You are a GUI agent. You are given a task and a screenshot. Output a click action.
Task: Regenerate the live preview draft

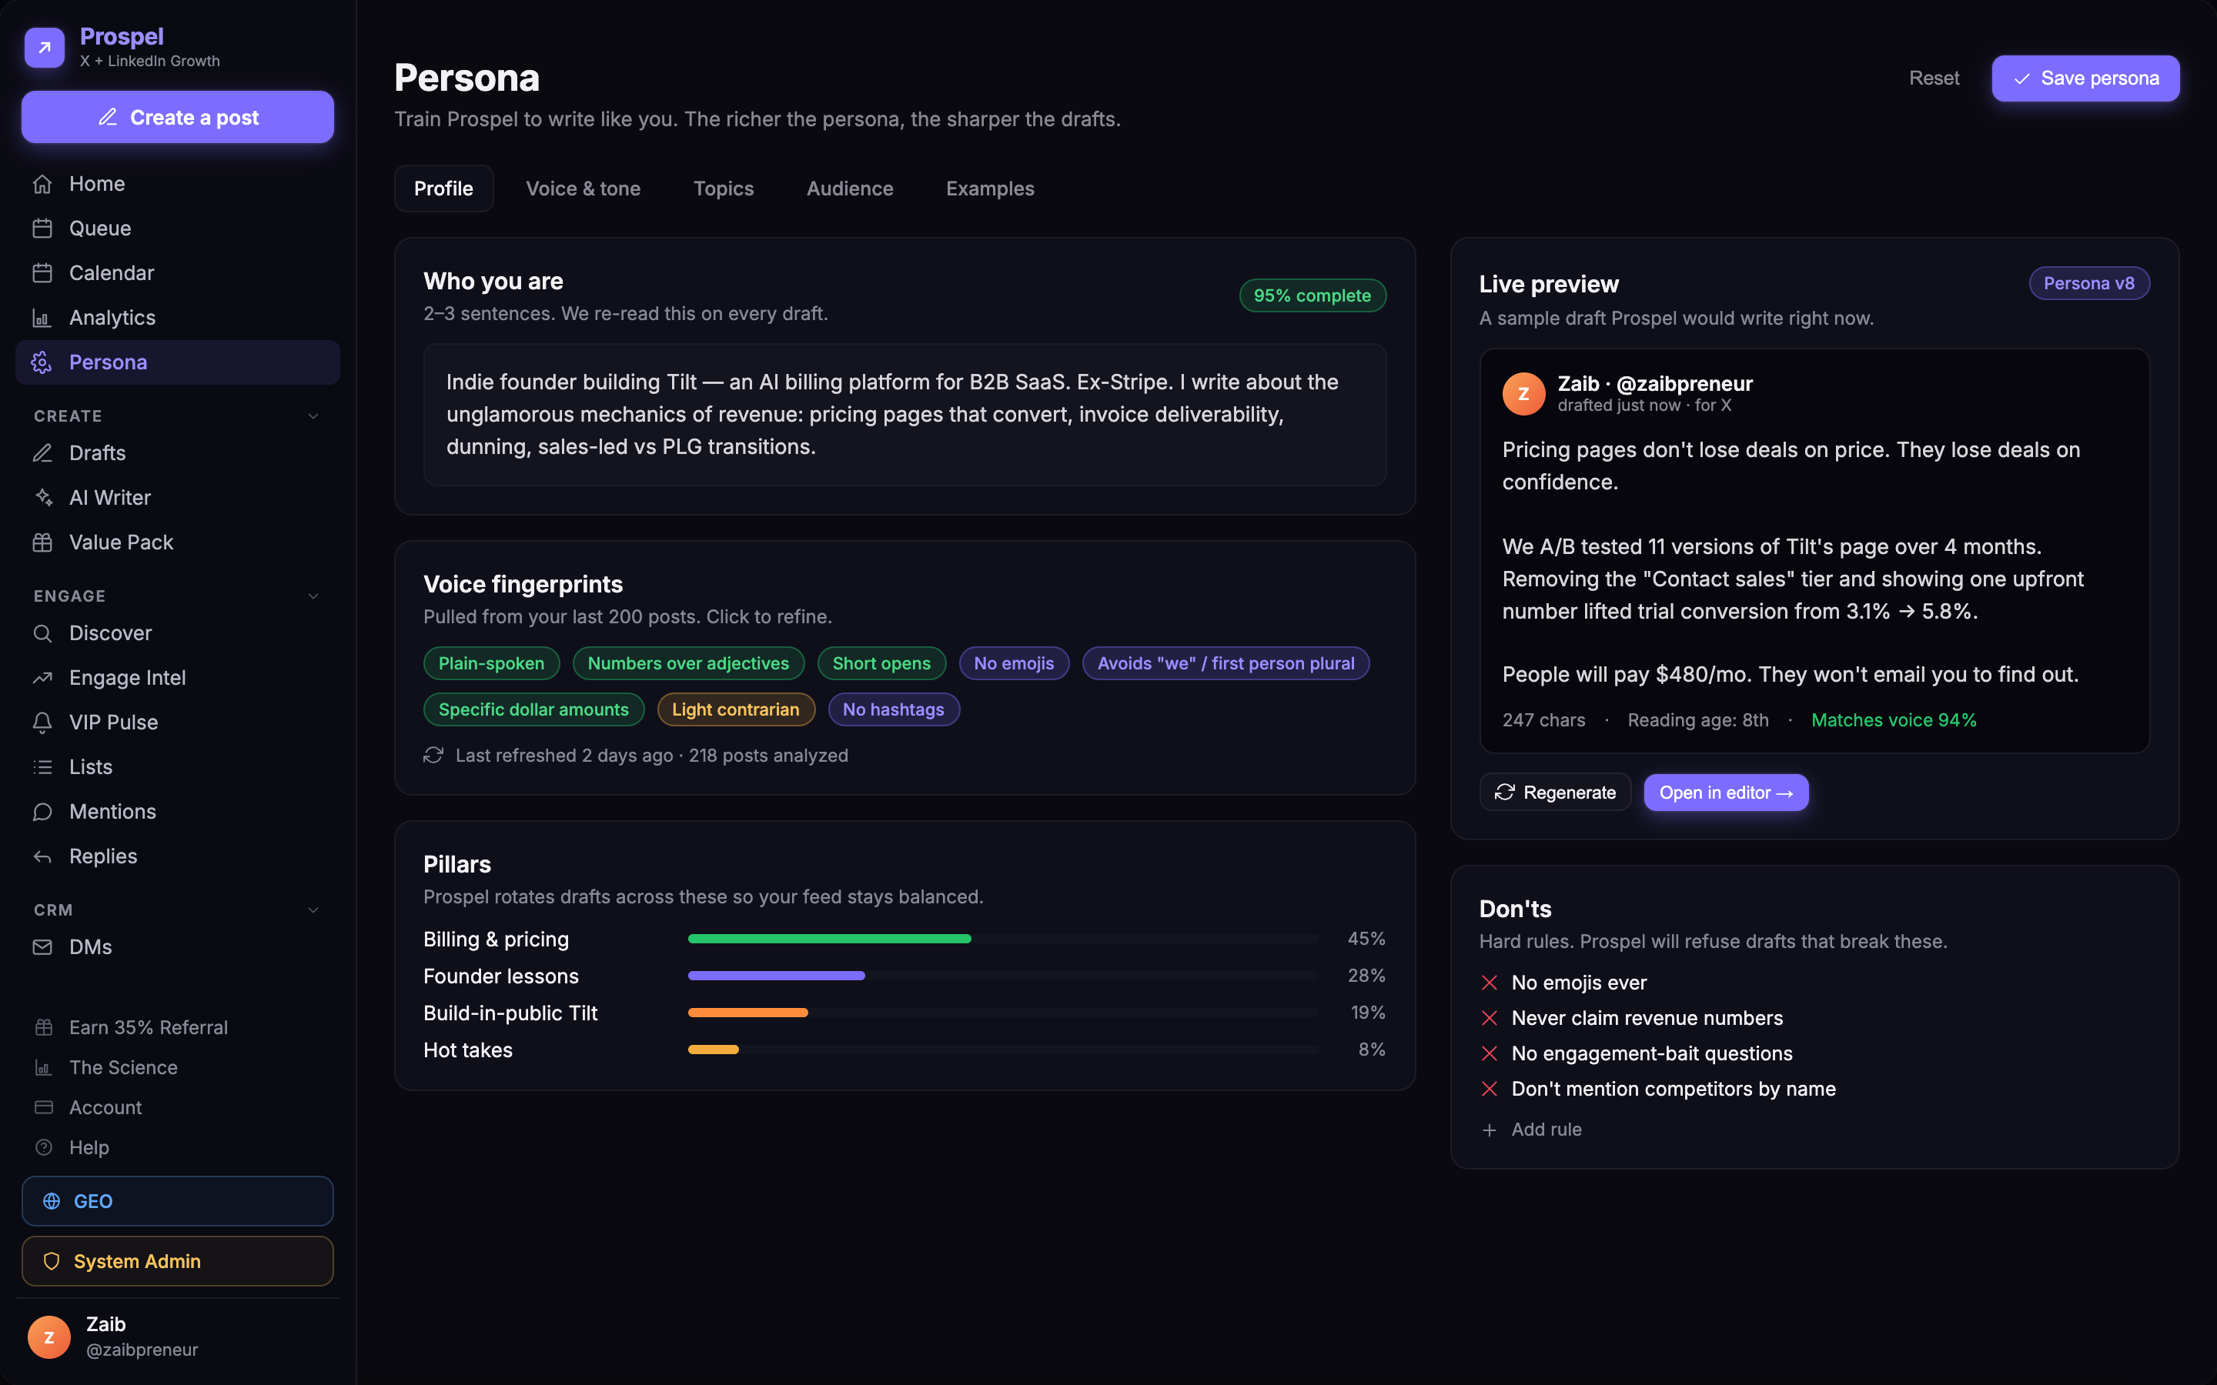point(1555,793)
